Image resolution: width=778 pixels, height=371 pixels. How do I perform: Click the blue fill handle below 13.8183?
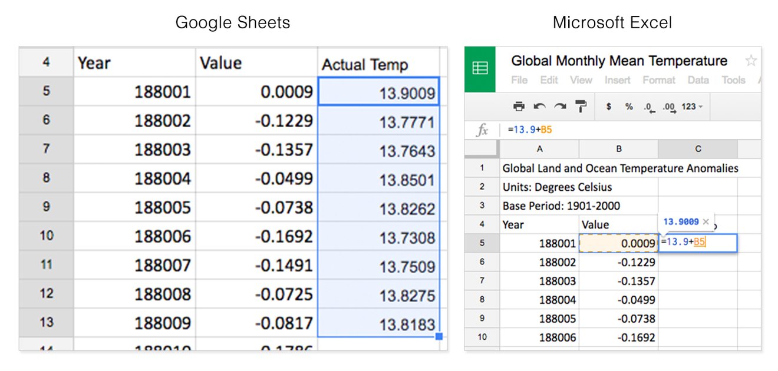pos(439,336)
